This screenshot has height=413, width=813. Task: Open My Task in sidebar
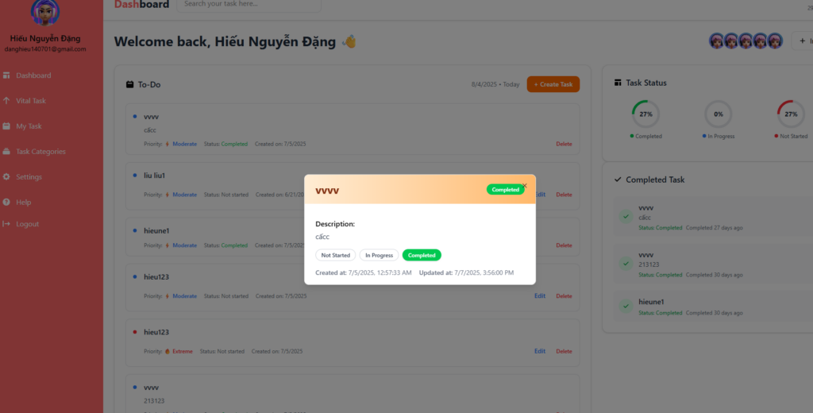(29, 126)
